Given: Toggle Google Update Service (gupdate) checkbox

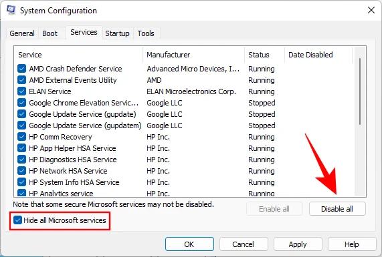Looking at the screenshot, I should pos(21,114).
